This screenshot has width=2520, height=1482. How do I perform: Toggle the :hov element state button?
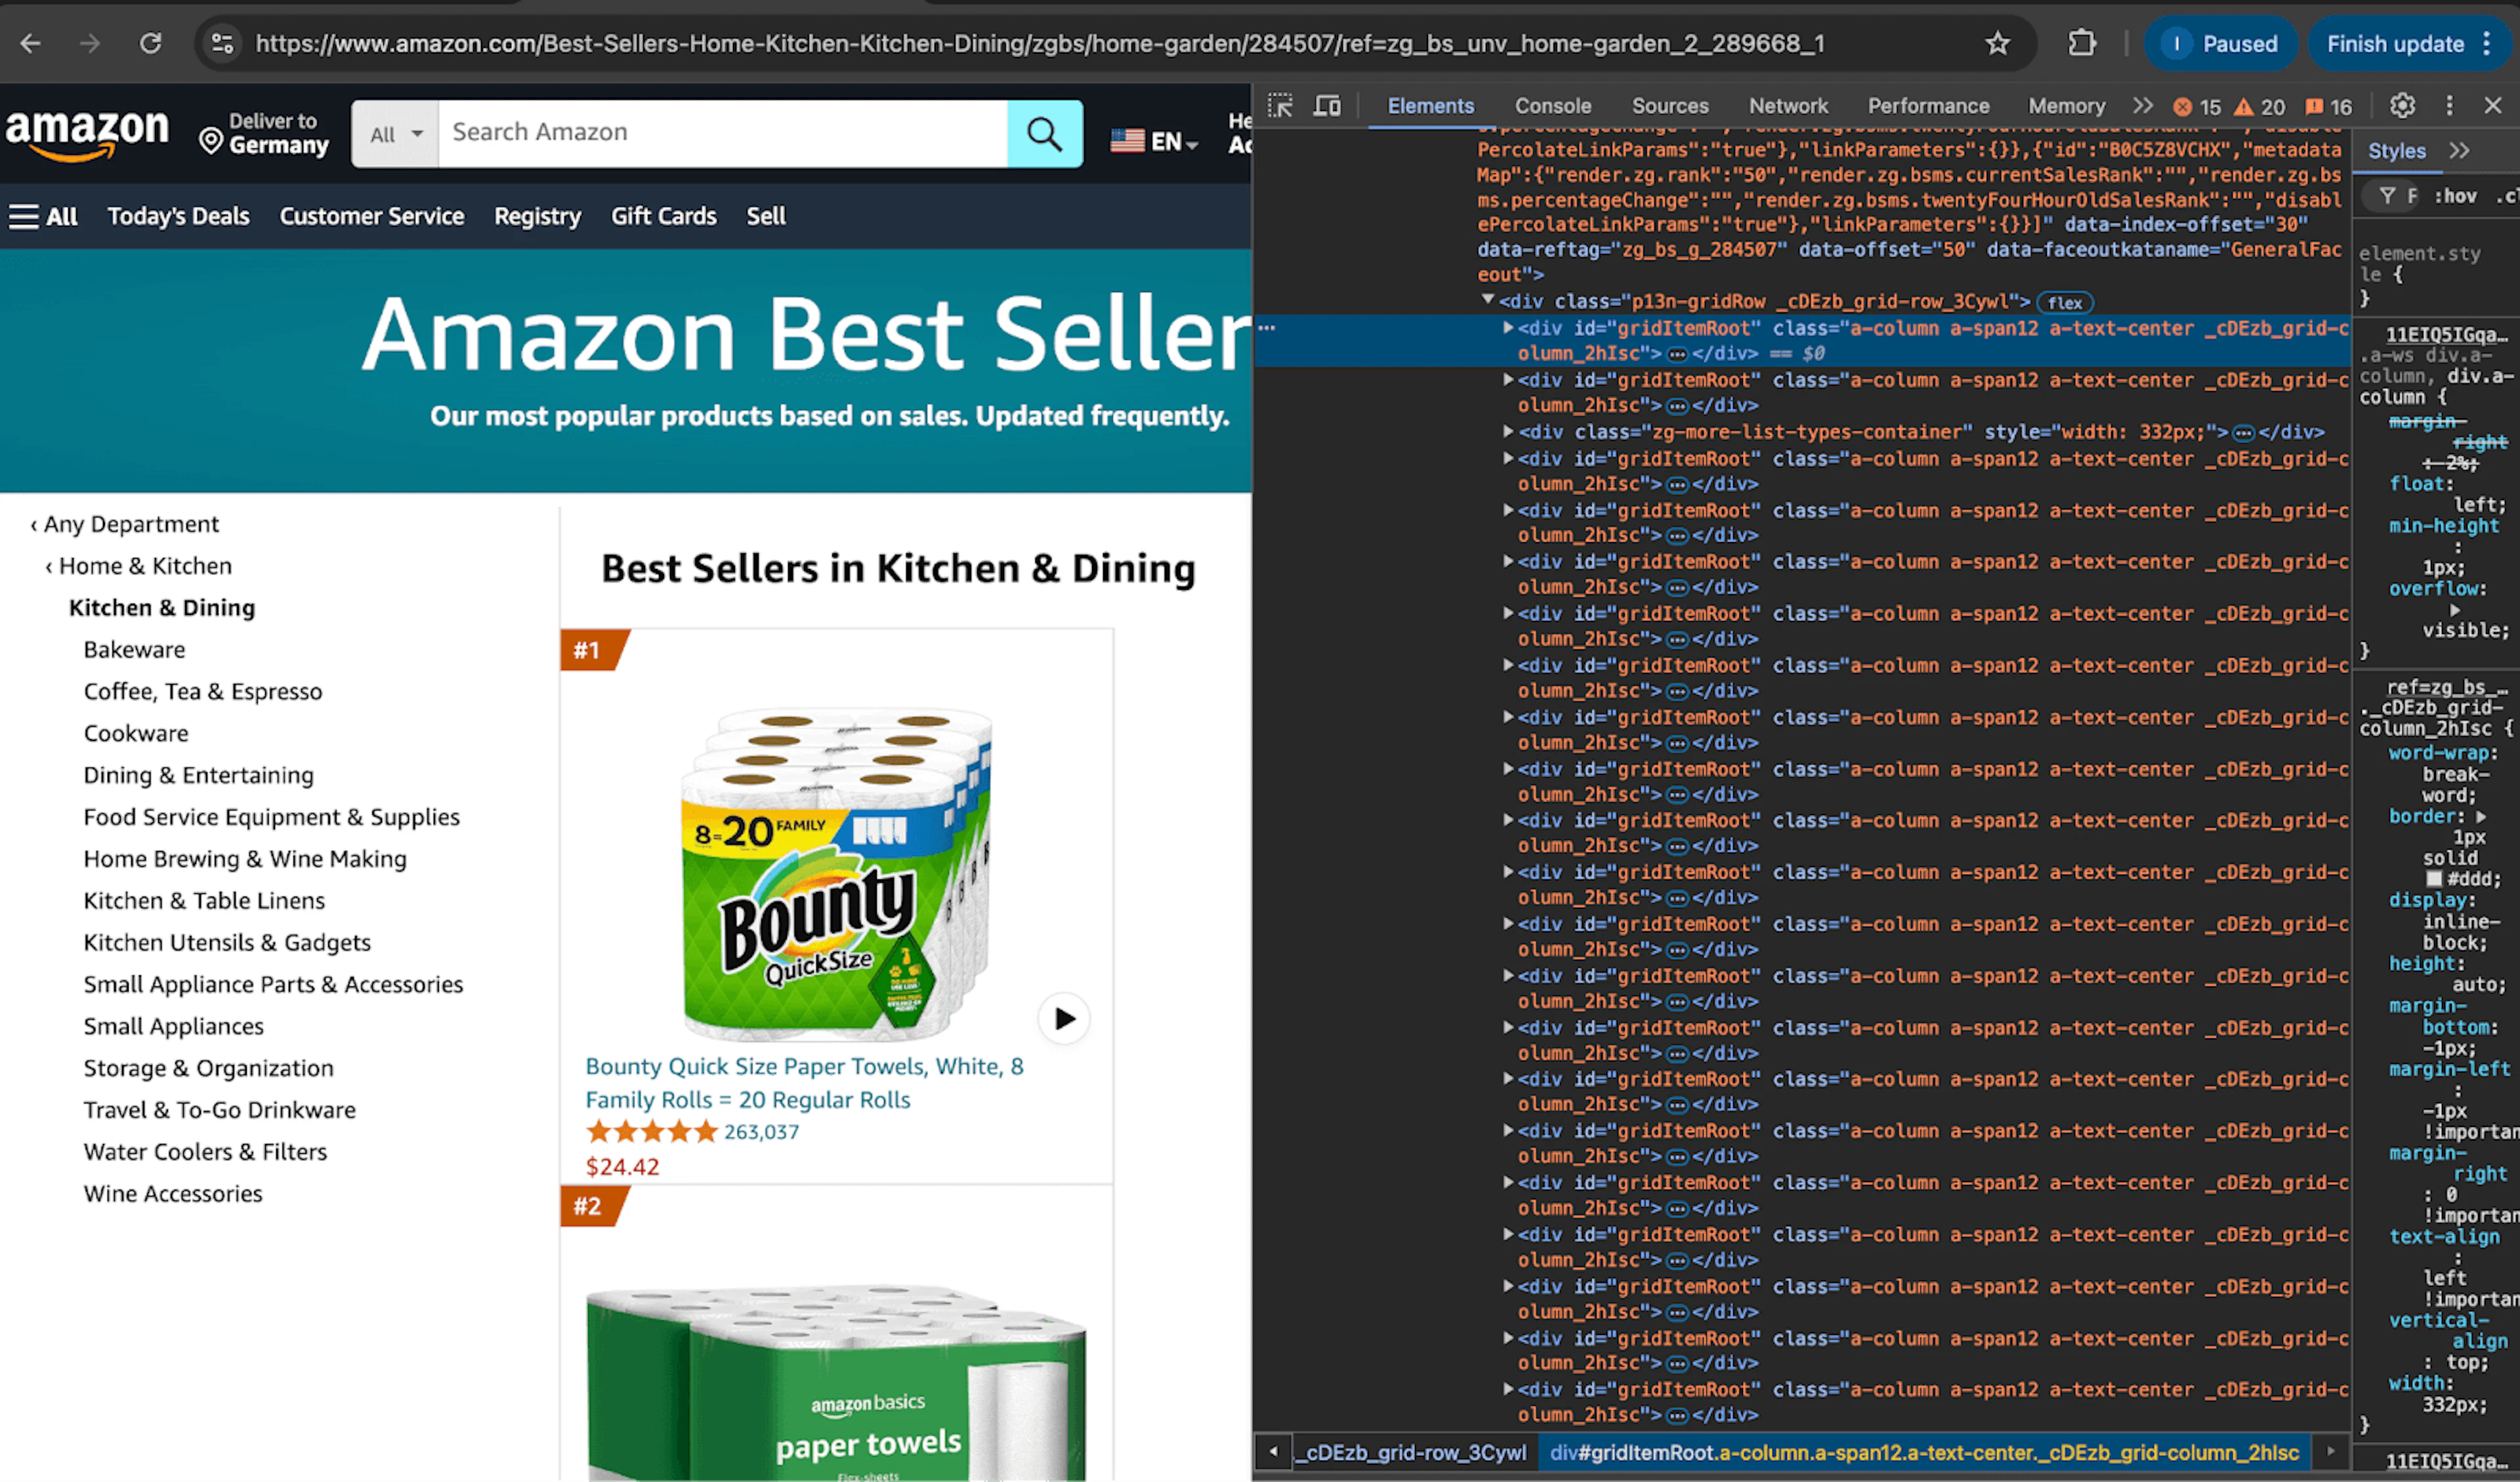2456,196
